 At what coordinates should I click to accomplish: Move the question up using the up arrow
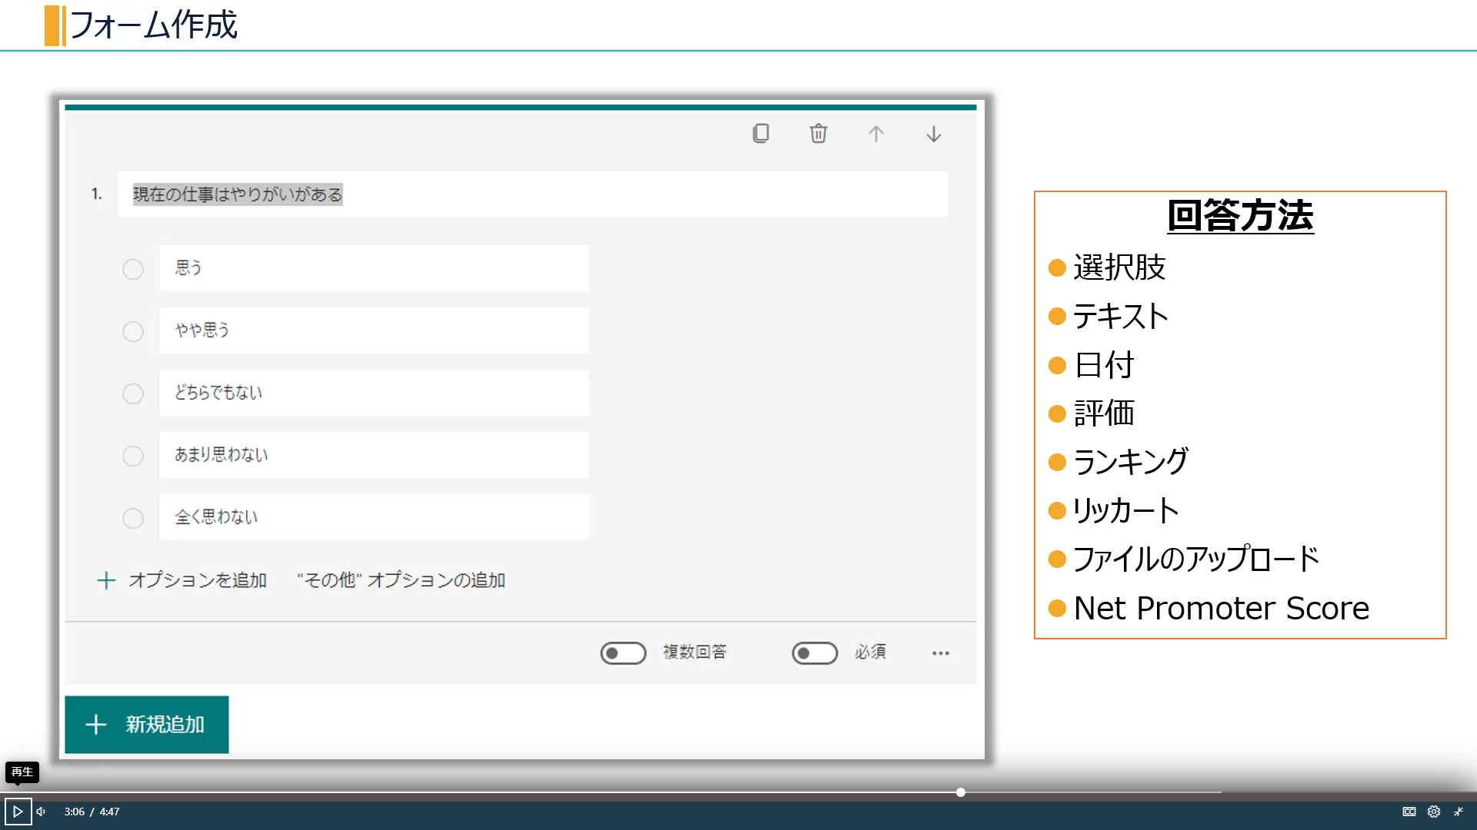[x=875, y=134]
